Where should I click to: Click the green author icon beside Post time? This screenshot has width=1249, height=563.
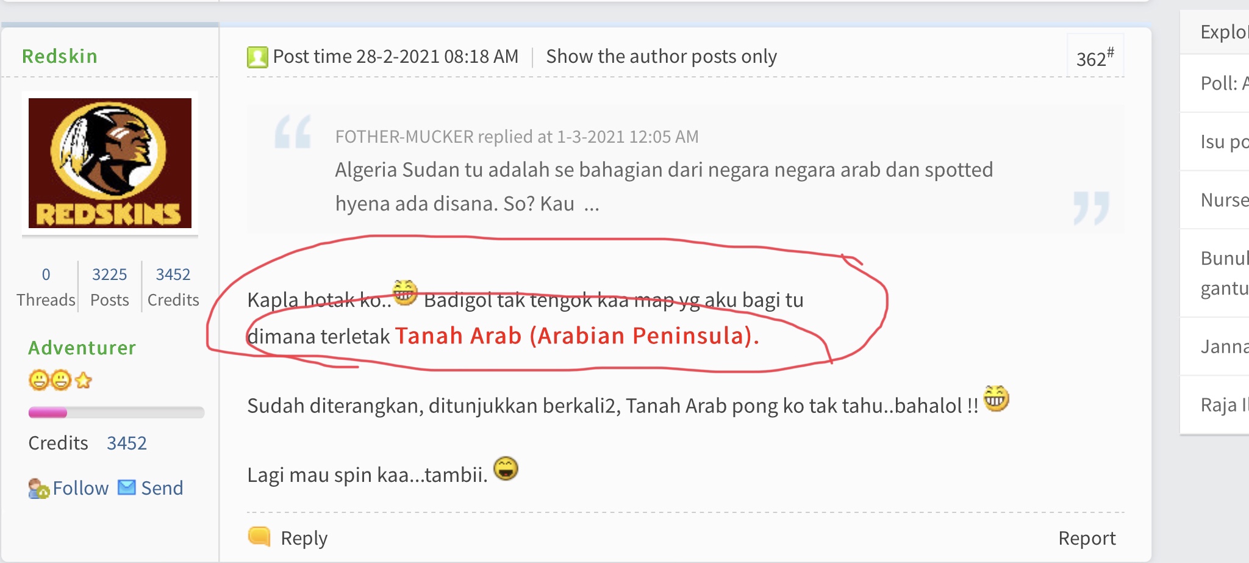(257, 57)
